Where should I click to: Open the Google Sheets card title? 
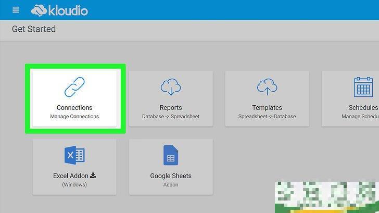click(x=171, y=176)
